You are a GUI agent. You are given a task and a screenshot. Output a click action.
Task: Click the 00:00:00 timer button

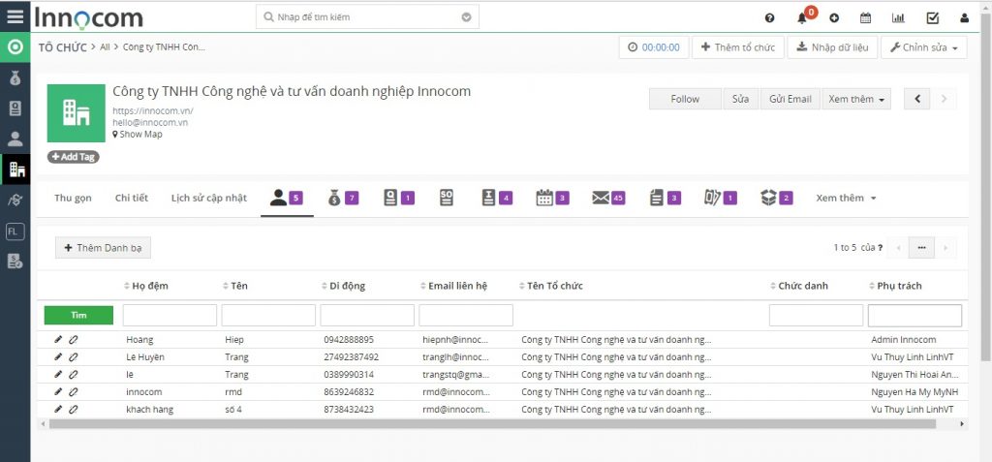click(654, 47)
